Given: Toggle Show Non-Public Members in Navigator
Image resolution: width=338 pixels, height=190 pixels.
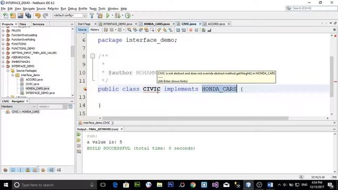Looking at the screenshot, I should pyautogui.click(x=28, y=170).
